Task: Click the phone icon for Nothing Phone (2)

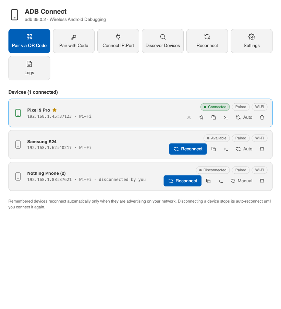Action: 18,176
